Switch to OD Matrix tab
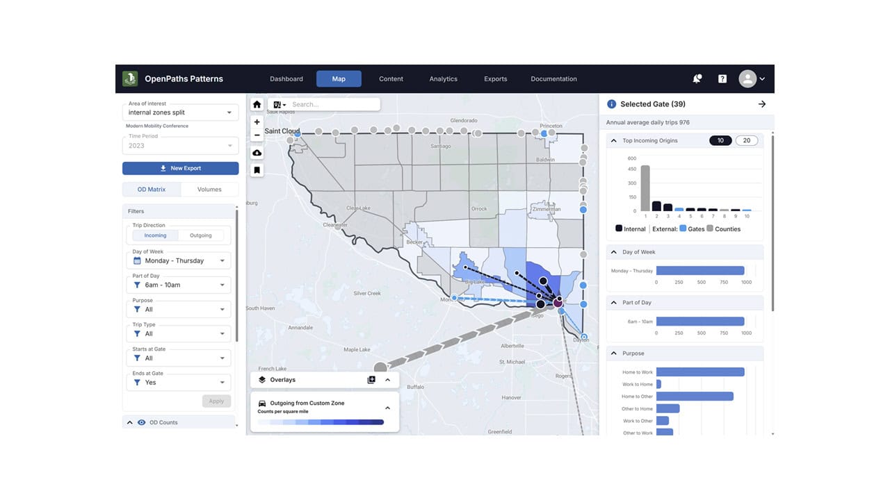Viewport: 890px width, 500px height. coord(152,190)
